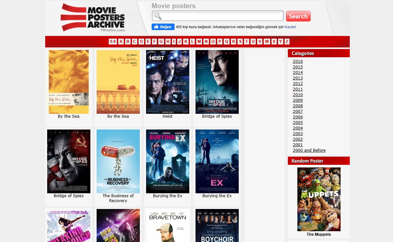Open the 2011 category
Screen dimensions: 393x242
click(x=298, y=89)
